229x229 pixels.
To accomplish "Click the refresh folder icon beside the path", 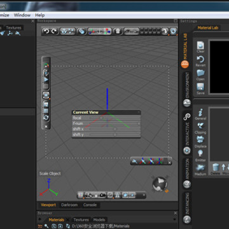I will [68, 226].
